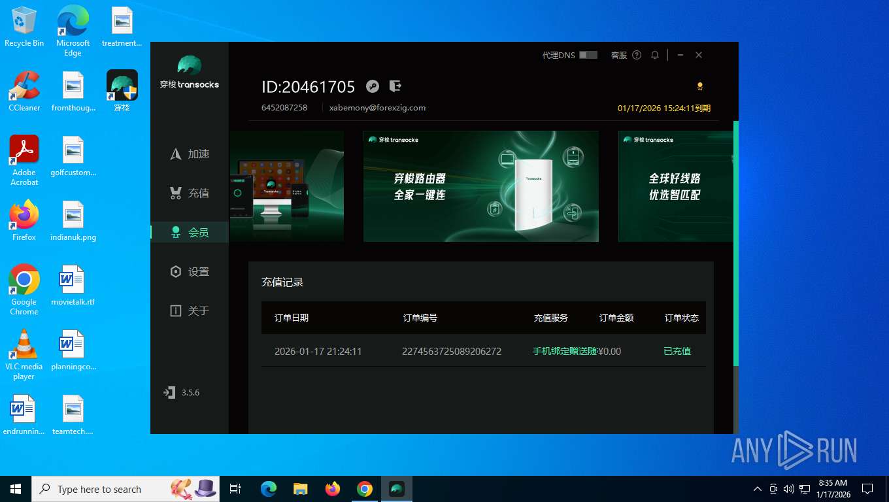Open the Action Center notifications
The image size is (889, 502).
click(x=867, y=489)
